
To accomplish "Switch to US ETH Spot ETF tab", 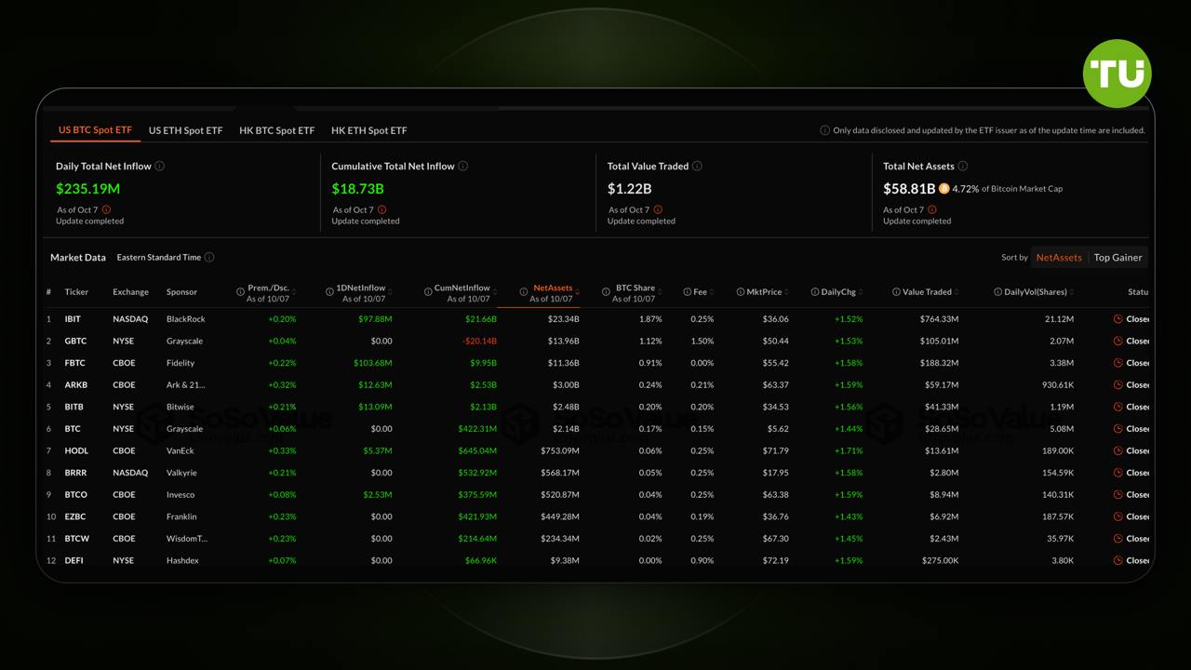I will (186, 130).
